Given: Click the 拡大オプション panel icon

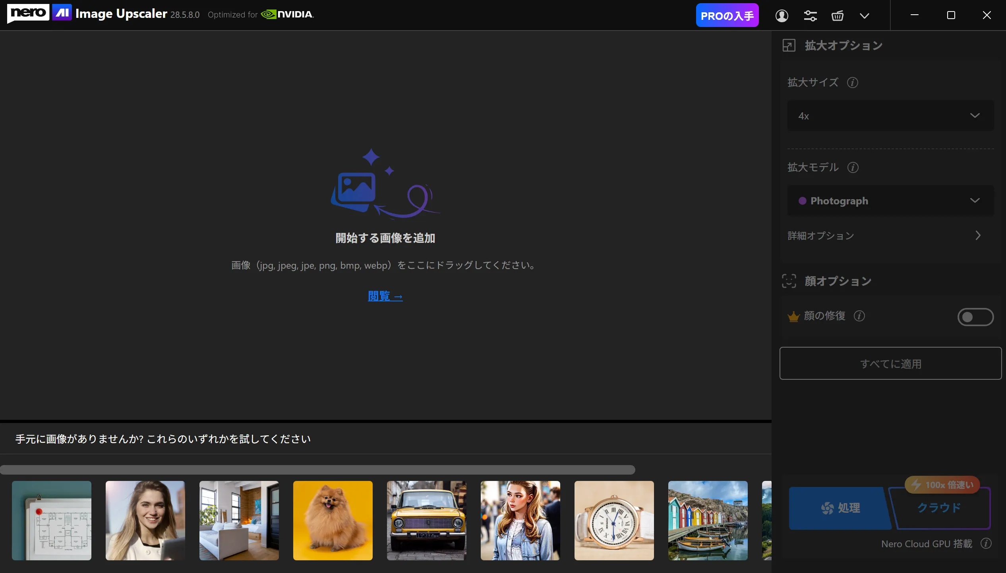Looking at the screenshot, I should [789, 45].
